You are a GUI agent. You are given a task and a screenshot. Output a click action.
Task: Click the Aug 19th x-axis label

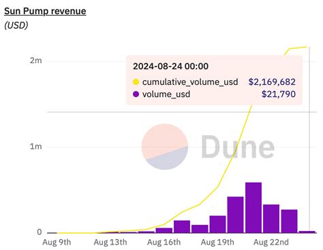pyautogui.click(x=217, y=242)
